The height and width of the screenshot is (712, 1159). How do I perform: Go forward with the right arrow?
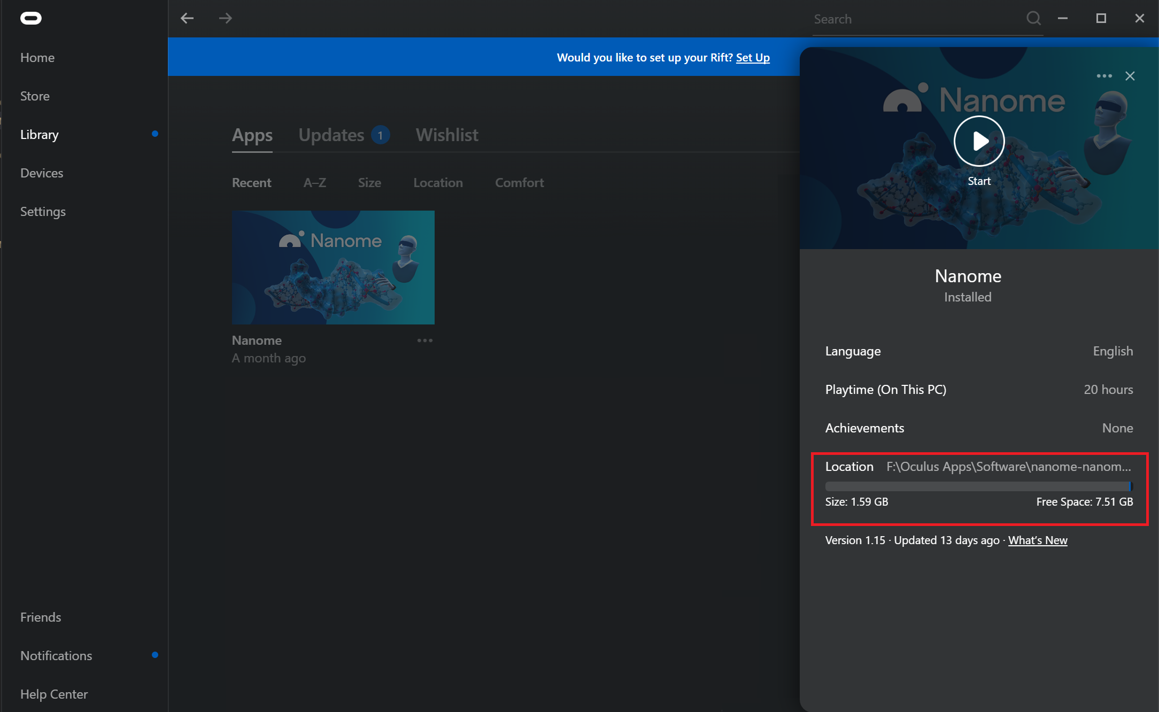[x=226, y=19]
